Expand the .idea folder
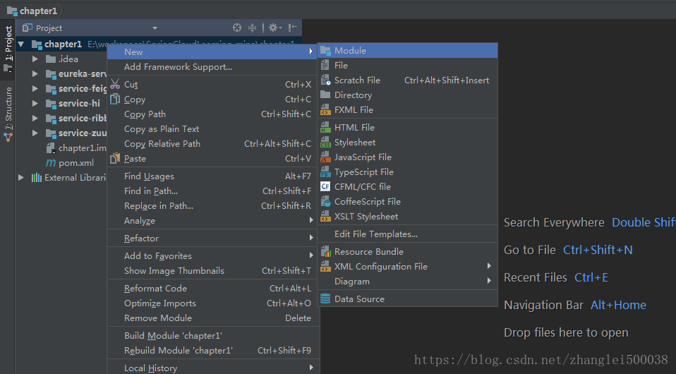Image resolution: width=676 pixels, height=374 pixels. 35,59
